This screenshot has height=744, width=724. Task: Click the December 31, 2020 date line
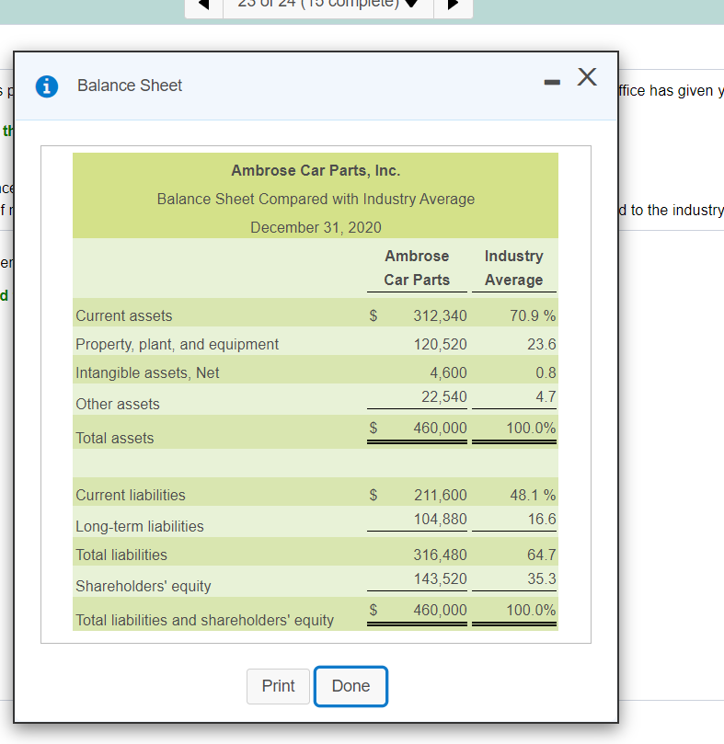[316, 227]
